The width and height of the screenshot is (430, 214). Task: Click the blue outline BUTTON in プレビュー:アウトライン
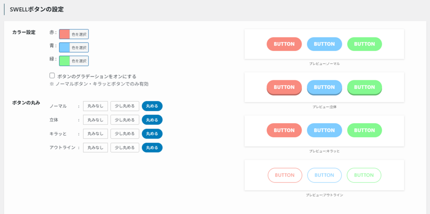[324, 175]
